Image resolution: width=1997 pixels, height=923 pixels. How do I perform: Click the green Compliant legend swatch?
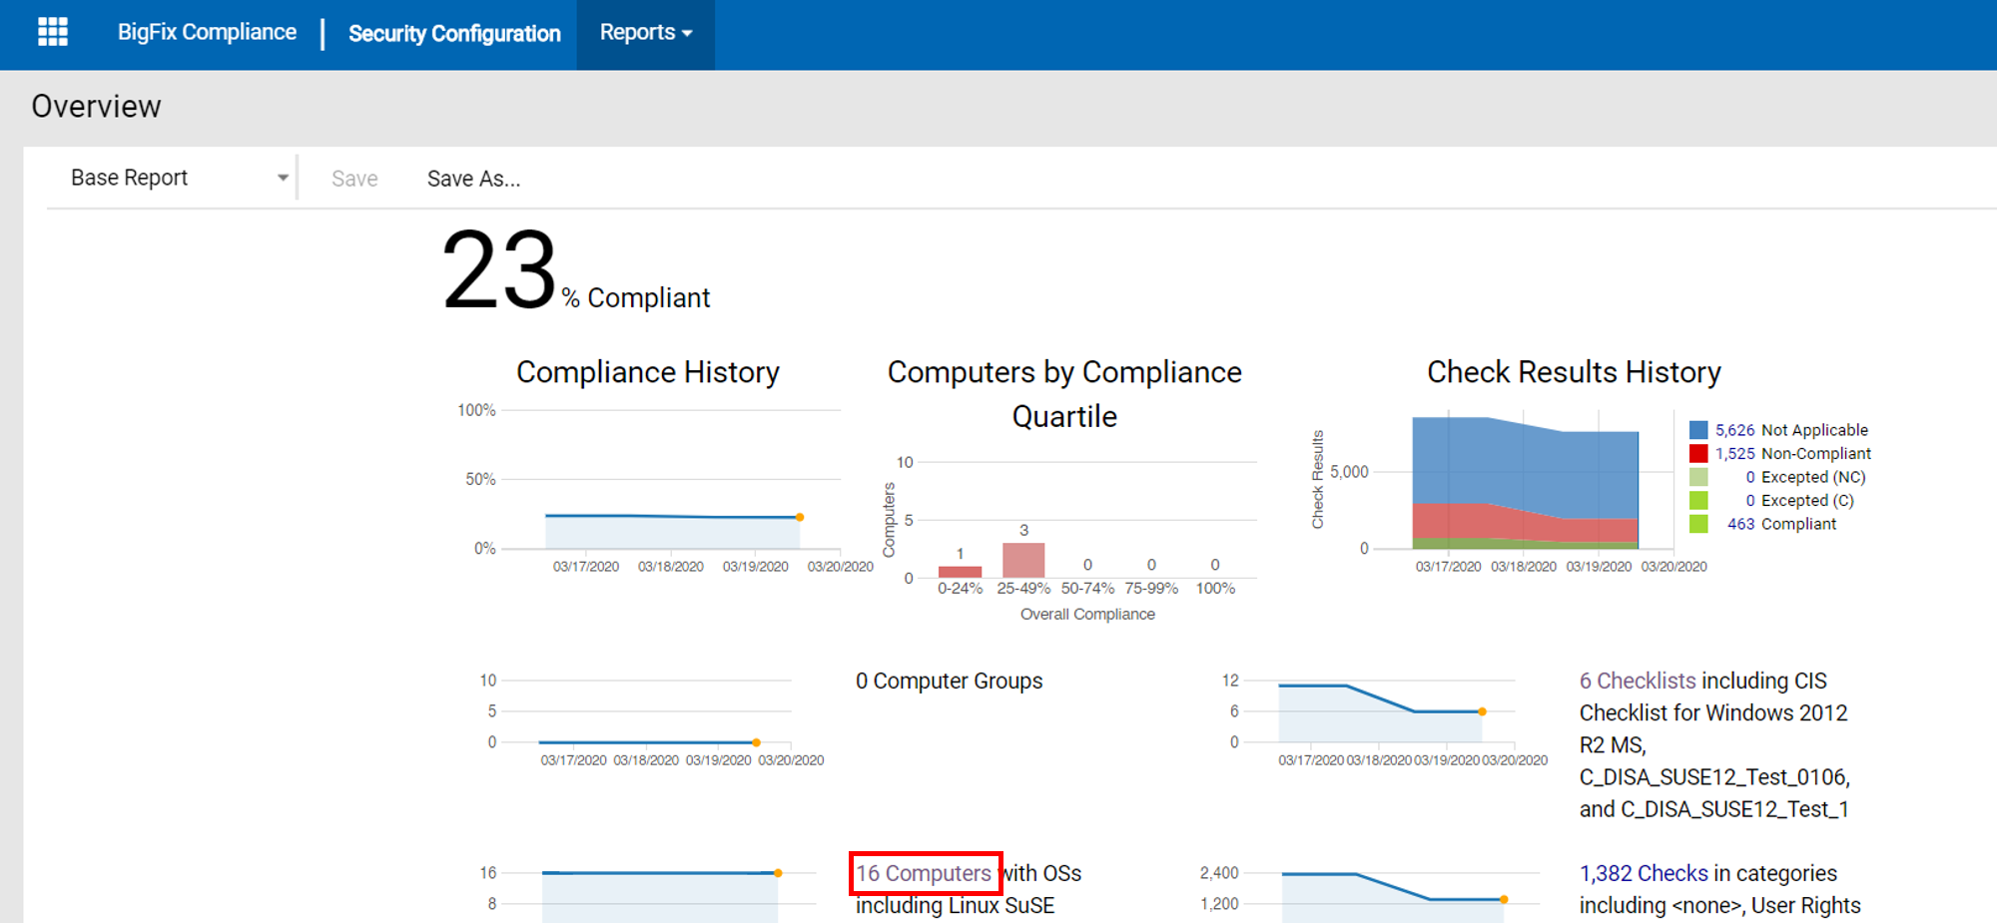[x=1697, y=524]
